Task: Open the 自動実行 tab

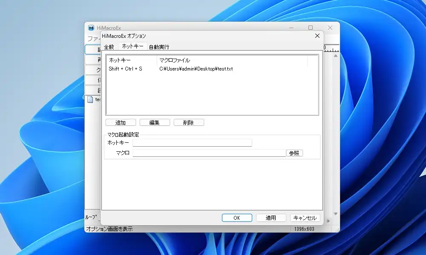Action: coord(159,47)
